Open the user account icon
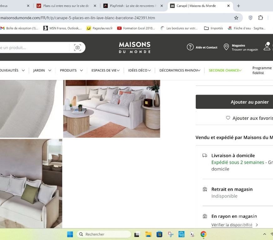The image size is (273, 240). [x=267, y=47]
